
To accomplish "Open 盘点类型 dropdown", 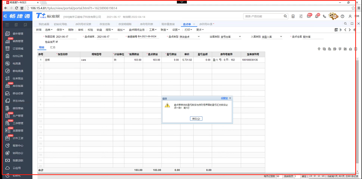I will pos(199,37).
